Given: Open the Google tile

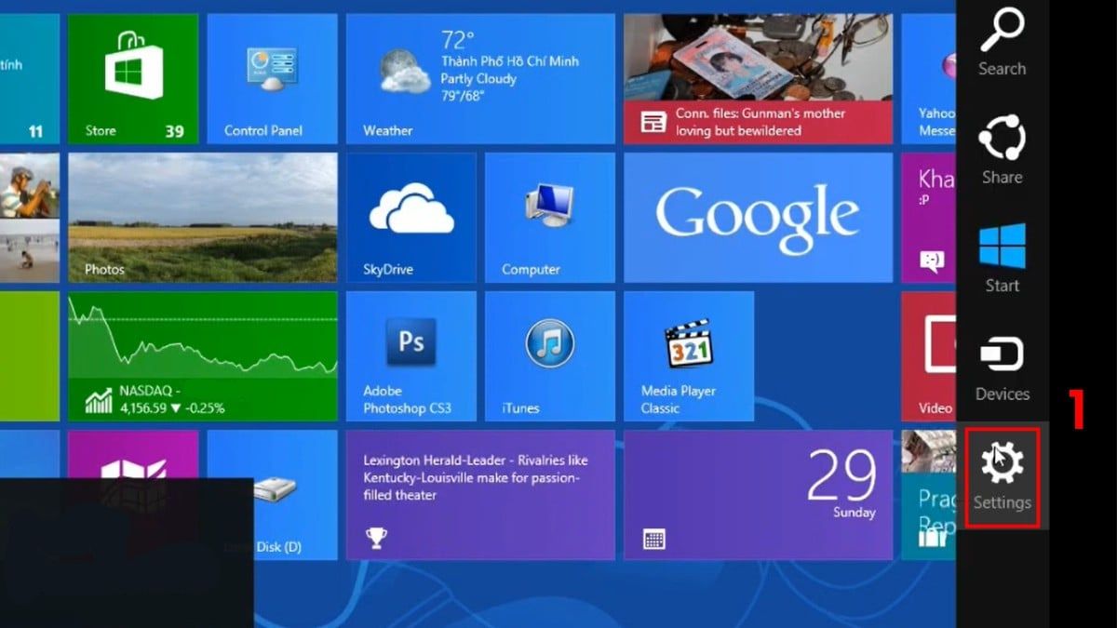Looking at the screenshot, I should (x=758, y=217).
